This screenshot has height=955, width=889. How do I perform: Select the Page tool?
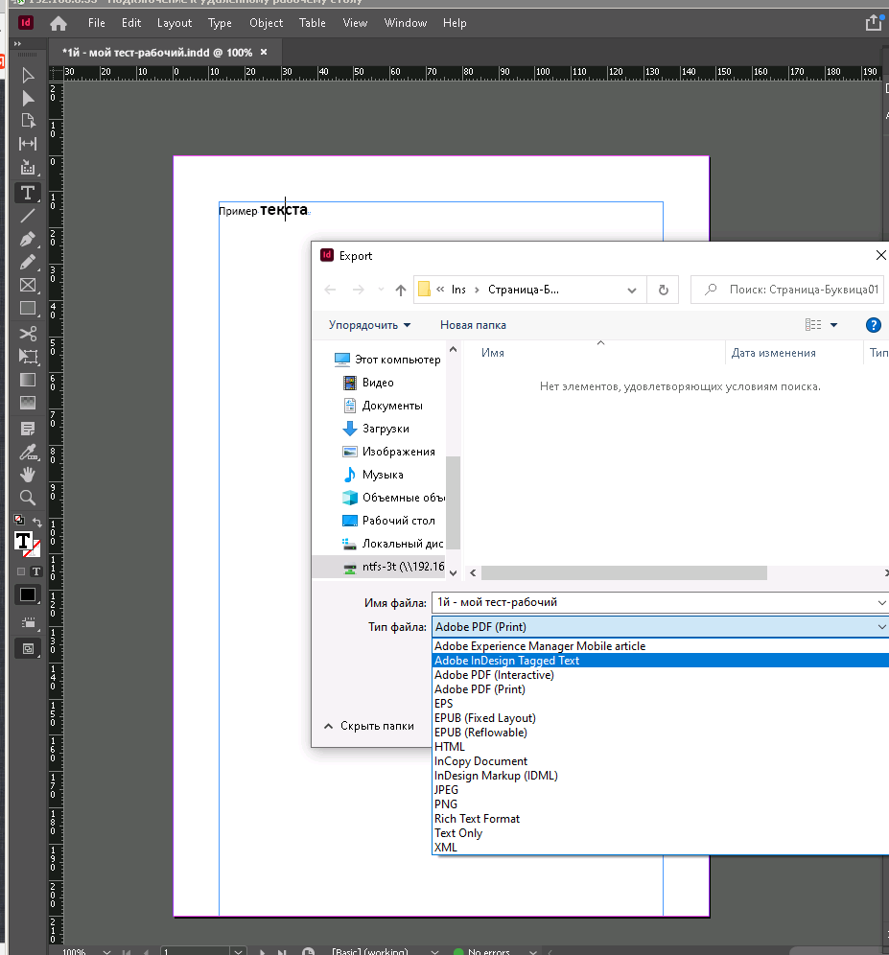[x=28, y=121]
